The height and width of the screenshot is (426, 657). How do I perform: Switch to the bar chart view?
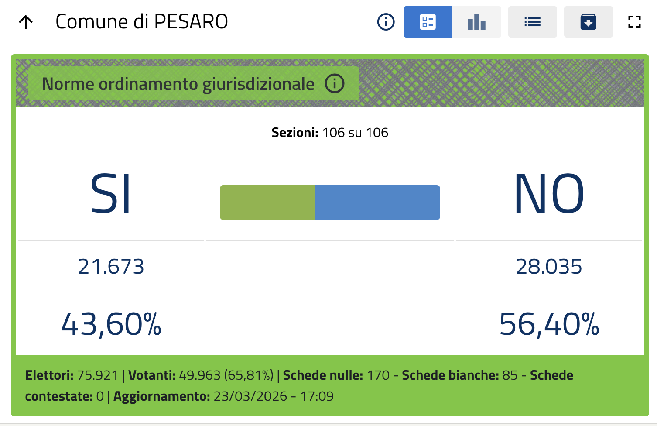pyautogui.click(x=476, y=22)
